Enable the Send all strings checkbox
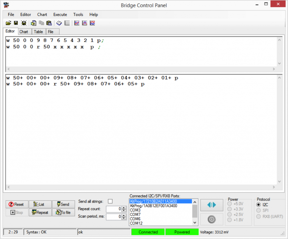 (x=110, y=201)
